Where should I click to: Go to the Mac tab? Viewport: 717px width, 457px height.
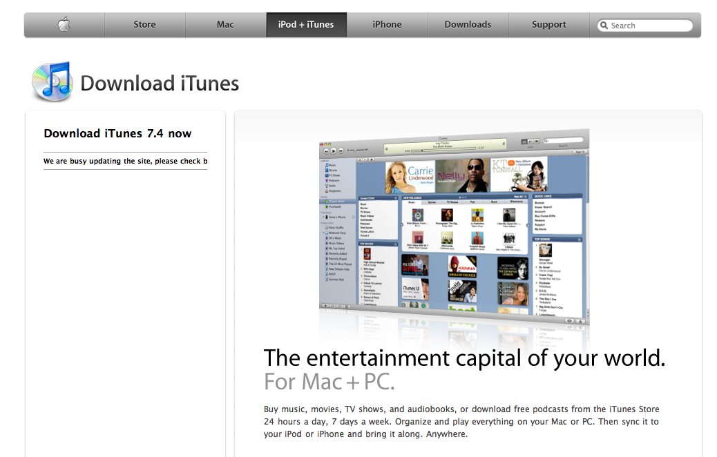pyautogui.click(x=225, y=25)
